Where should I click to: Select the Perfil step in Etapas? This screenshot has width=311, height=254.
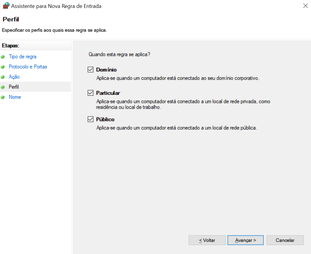tap(14, 87)
